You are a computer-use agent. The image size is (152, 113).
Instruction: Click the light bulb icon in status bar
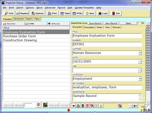(x=141, y=110)
